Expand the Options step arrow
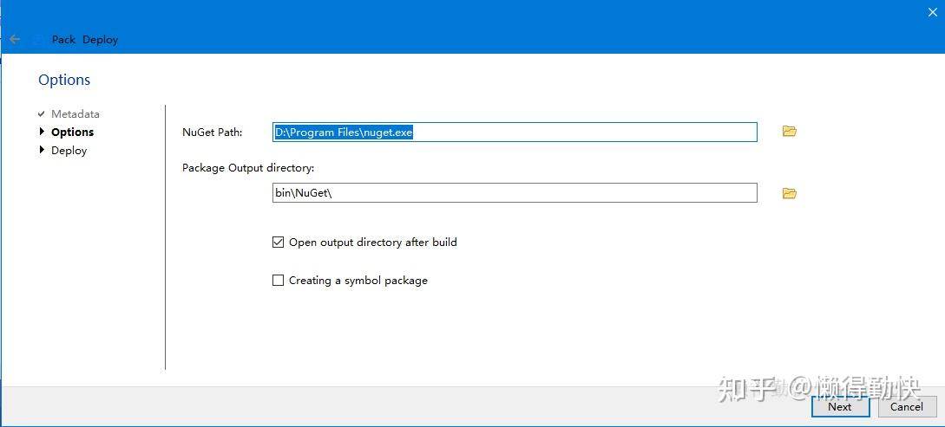 43,131
